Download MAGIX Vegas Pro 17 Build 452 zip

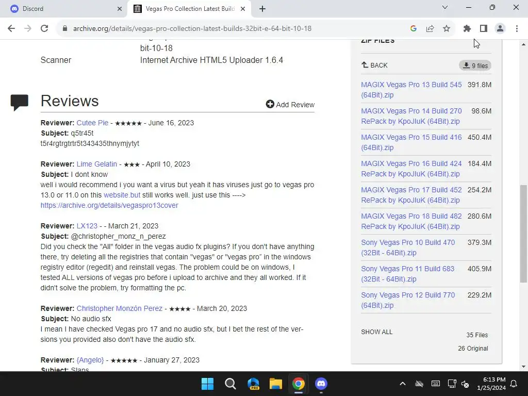pyautogui.click(x=411, y=194)
